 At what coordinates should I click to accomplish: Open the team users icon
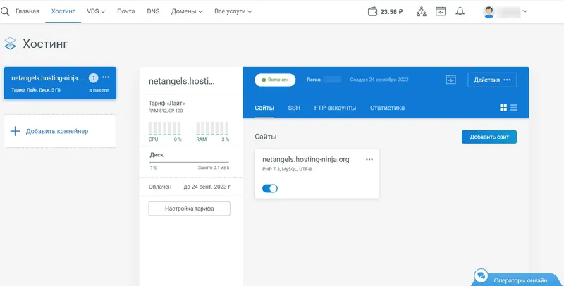tap(421, 11)
